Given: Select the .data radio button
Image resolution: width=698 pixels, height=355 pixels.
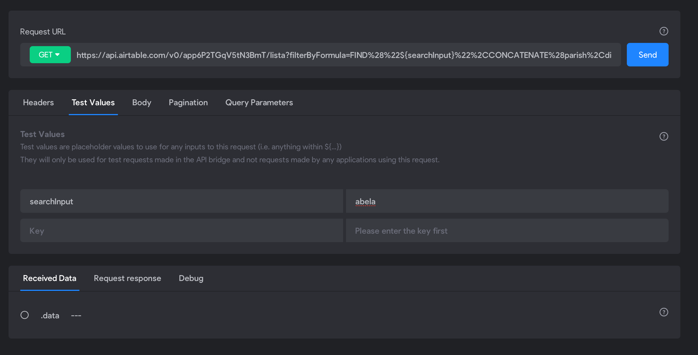Looking at the screenshot, I should [x=25, y=315].
